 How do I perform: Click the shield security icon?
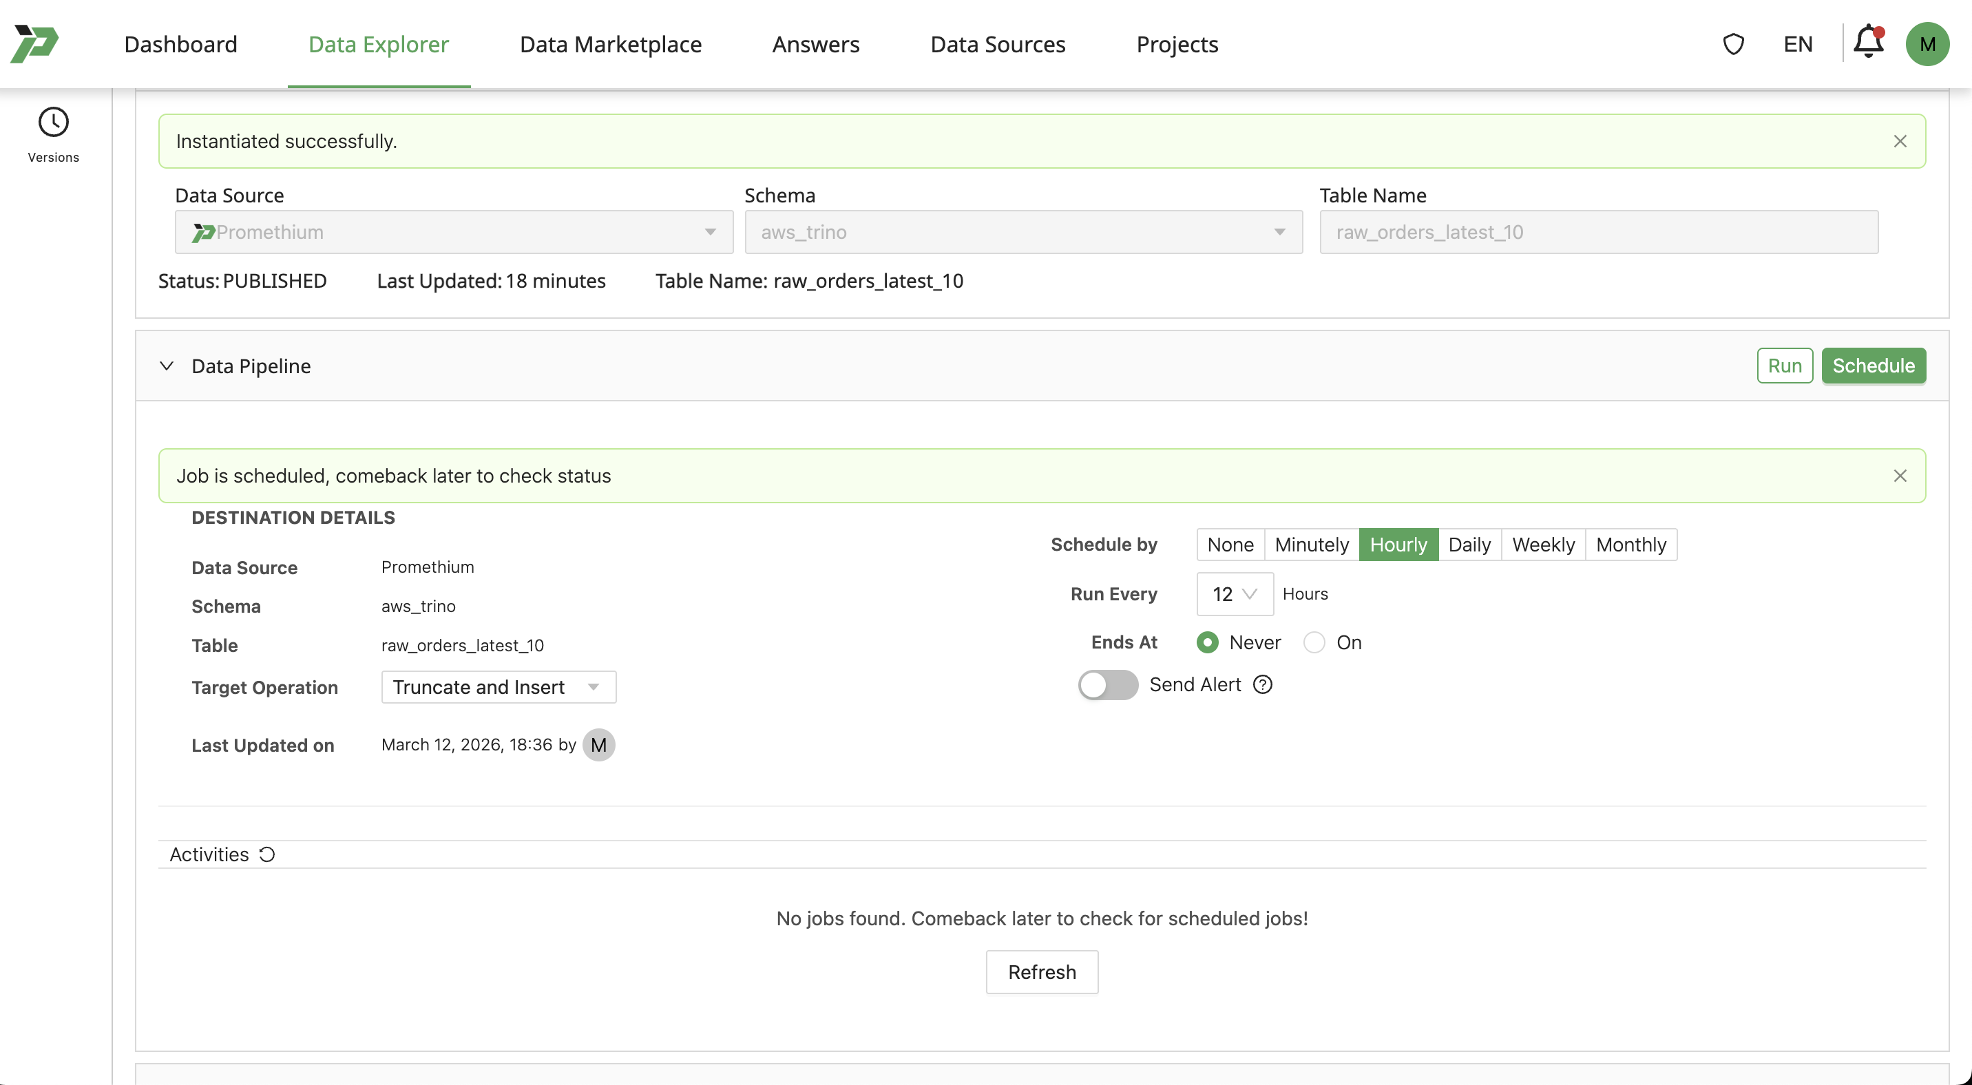1733,43
